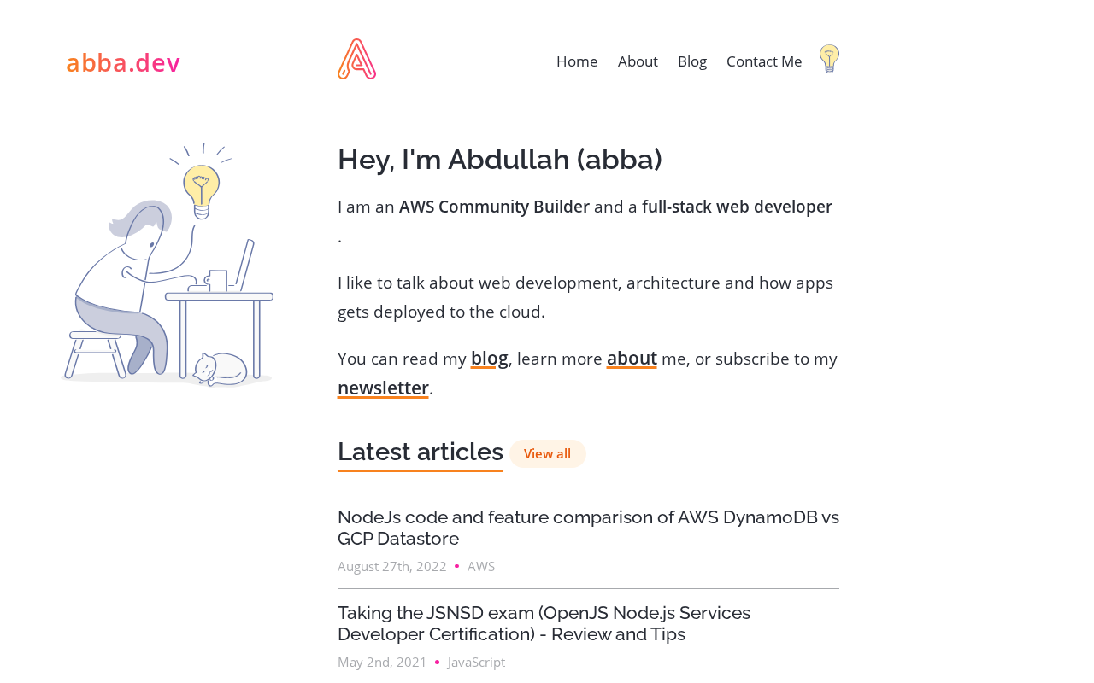Open the DynamoDB vs GCP Datastore article

(x=588, y=528)
